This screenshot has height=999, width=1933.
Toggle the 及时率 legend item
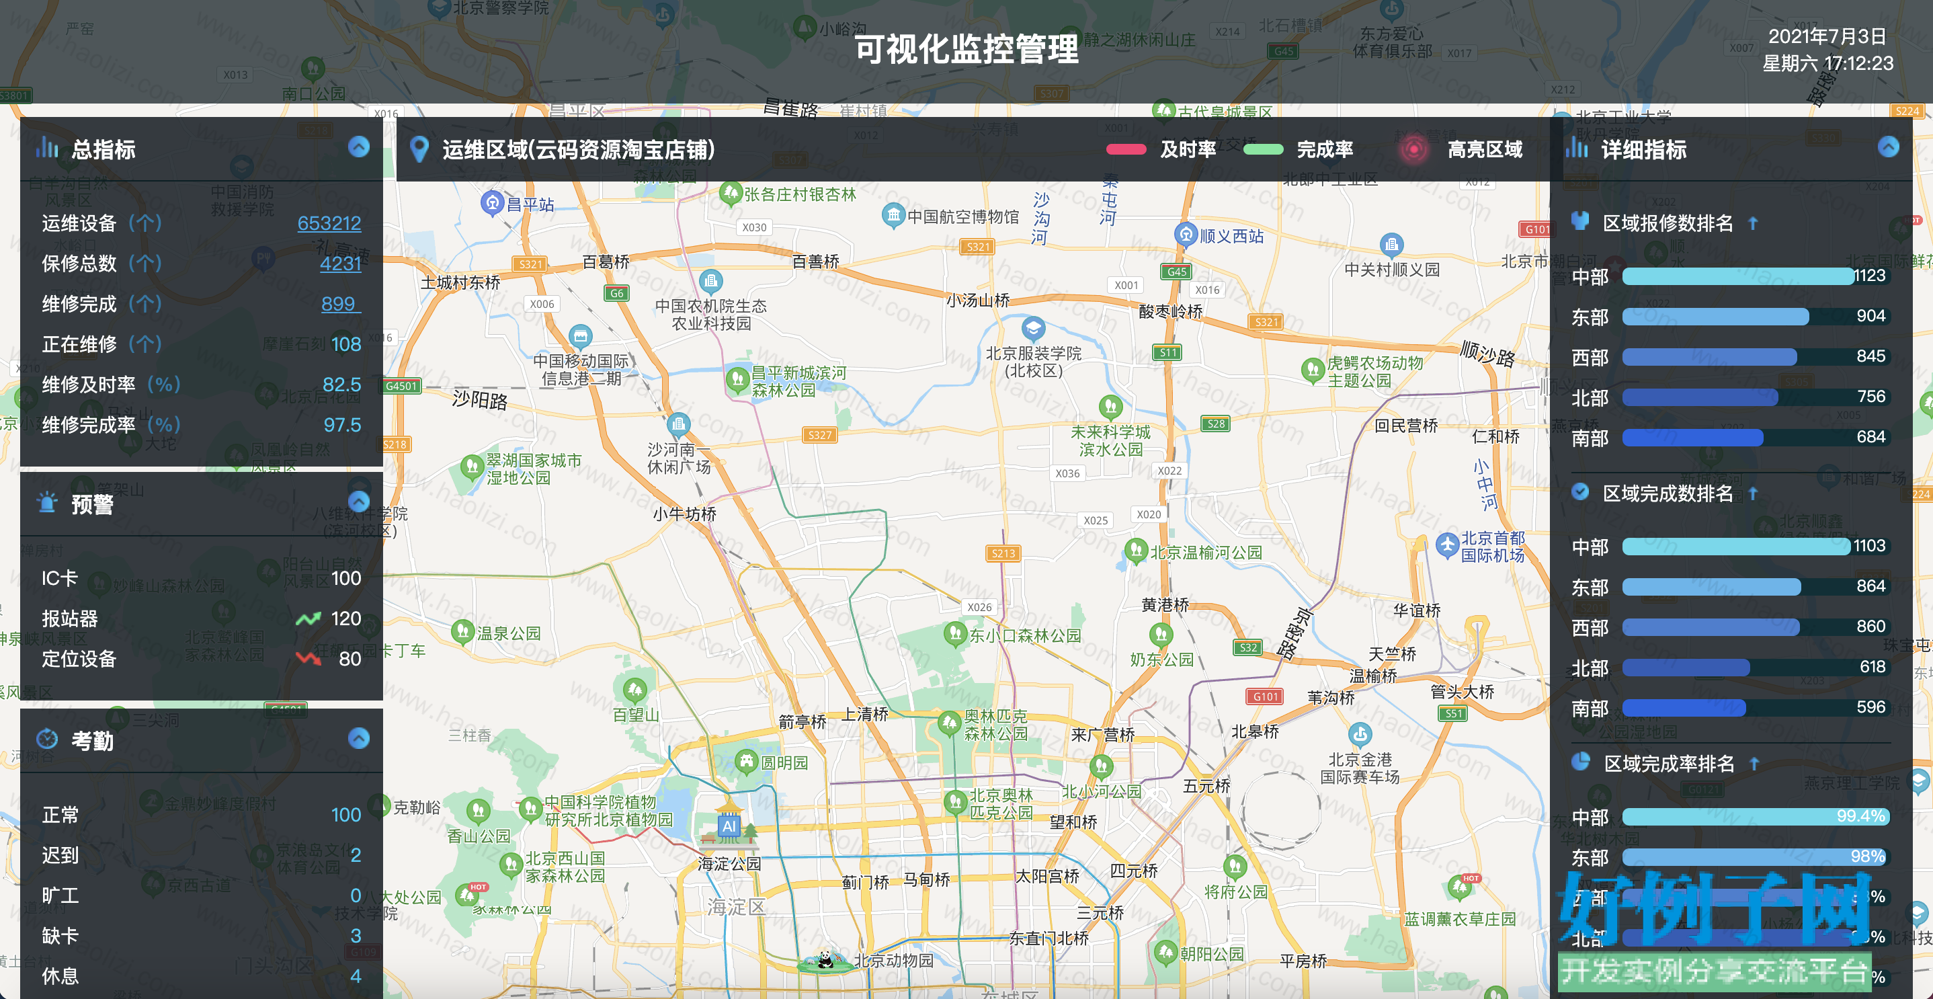[x=1161, y=149]
